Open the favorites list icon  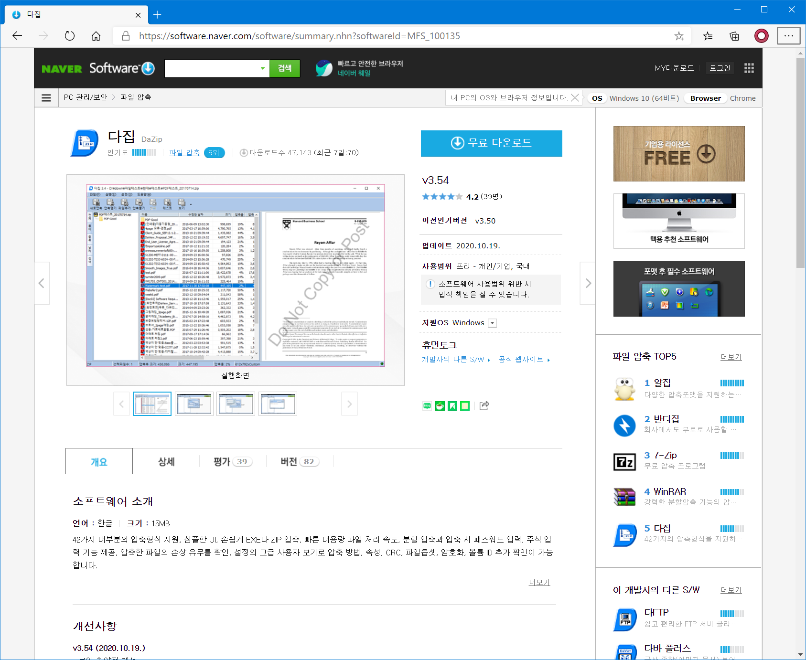point(708,36)
